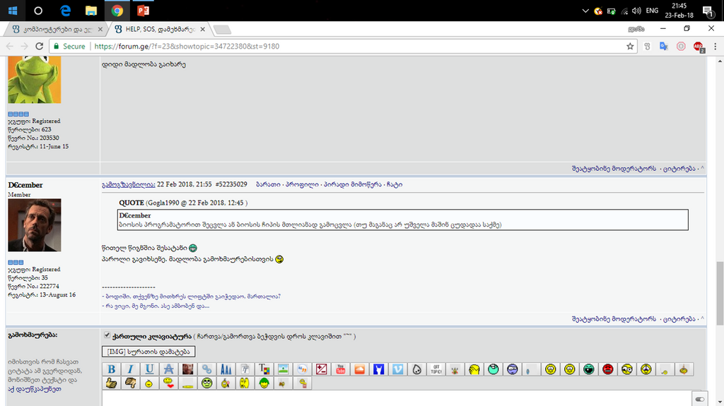The height and width of the screenshot is (406, 724).
Task: Switch to the first forum.ge browser tab
Action: (56, 29)
